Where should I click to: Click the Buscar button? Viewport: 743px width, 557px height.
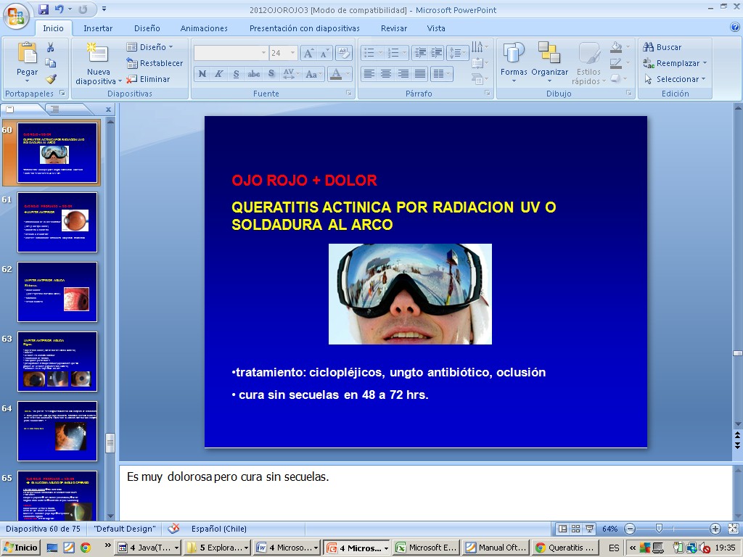click(662, 47)
